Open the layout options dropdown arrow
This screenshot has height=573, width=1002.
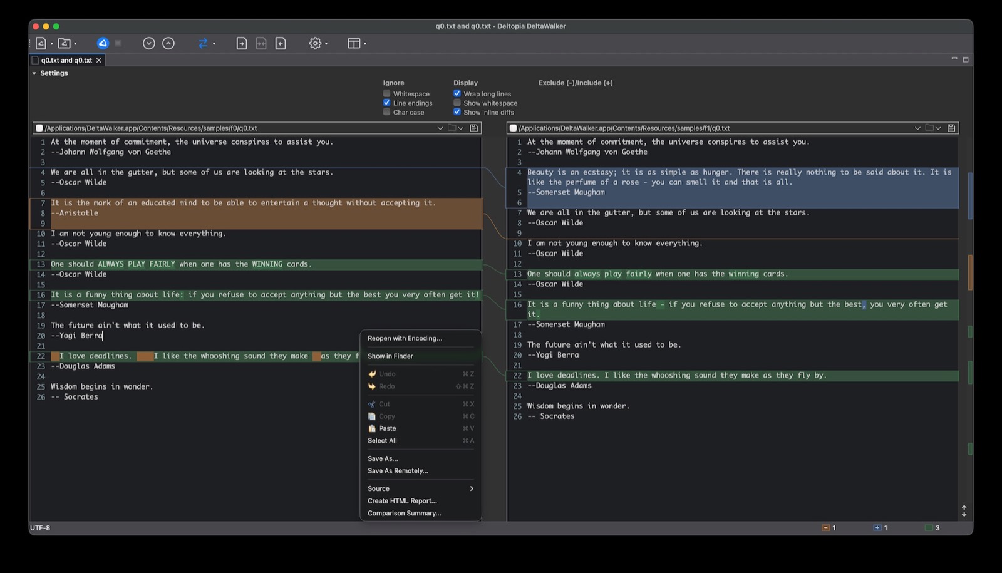365,44
